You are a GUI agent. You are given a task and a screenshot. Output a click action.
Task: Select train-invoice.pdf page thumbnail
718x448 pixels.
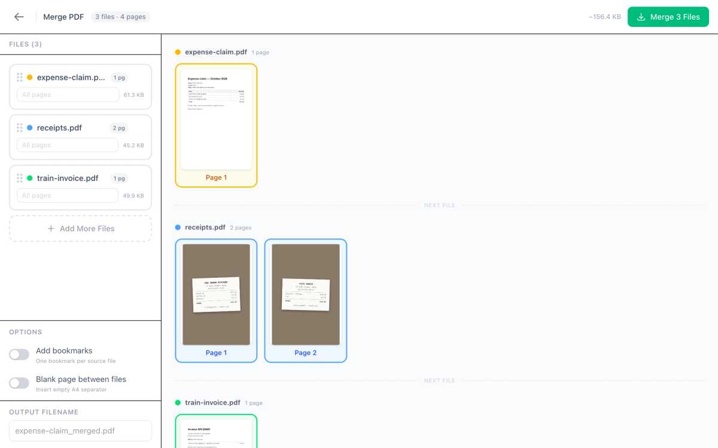pos(216,431)
